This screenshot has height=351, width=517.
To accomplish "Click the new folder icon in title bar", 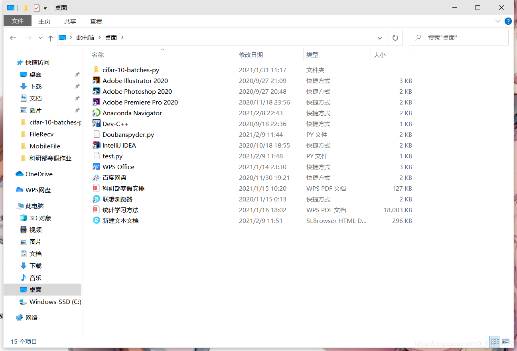I will 26,8.
